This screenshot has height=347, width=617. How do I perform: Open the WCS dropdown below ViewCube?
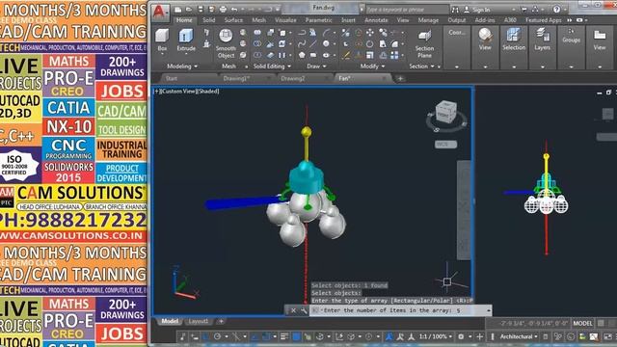(445, 145)
